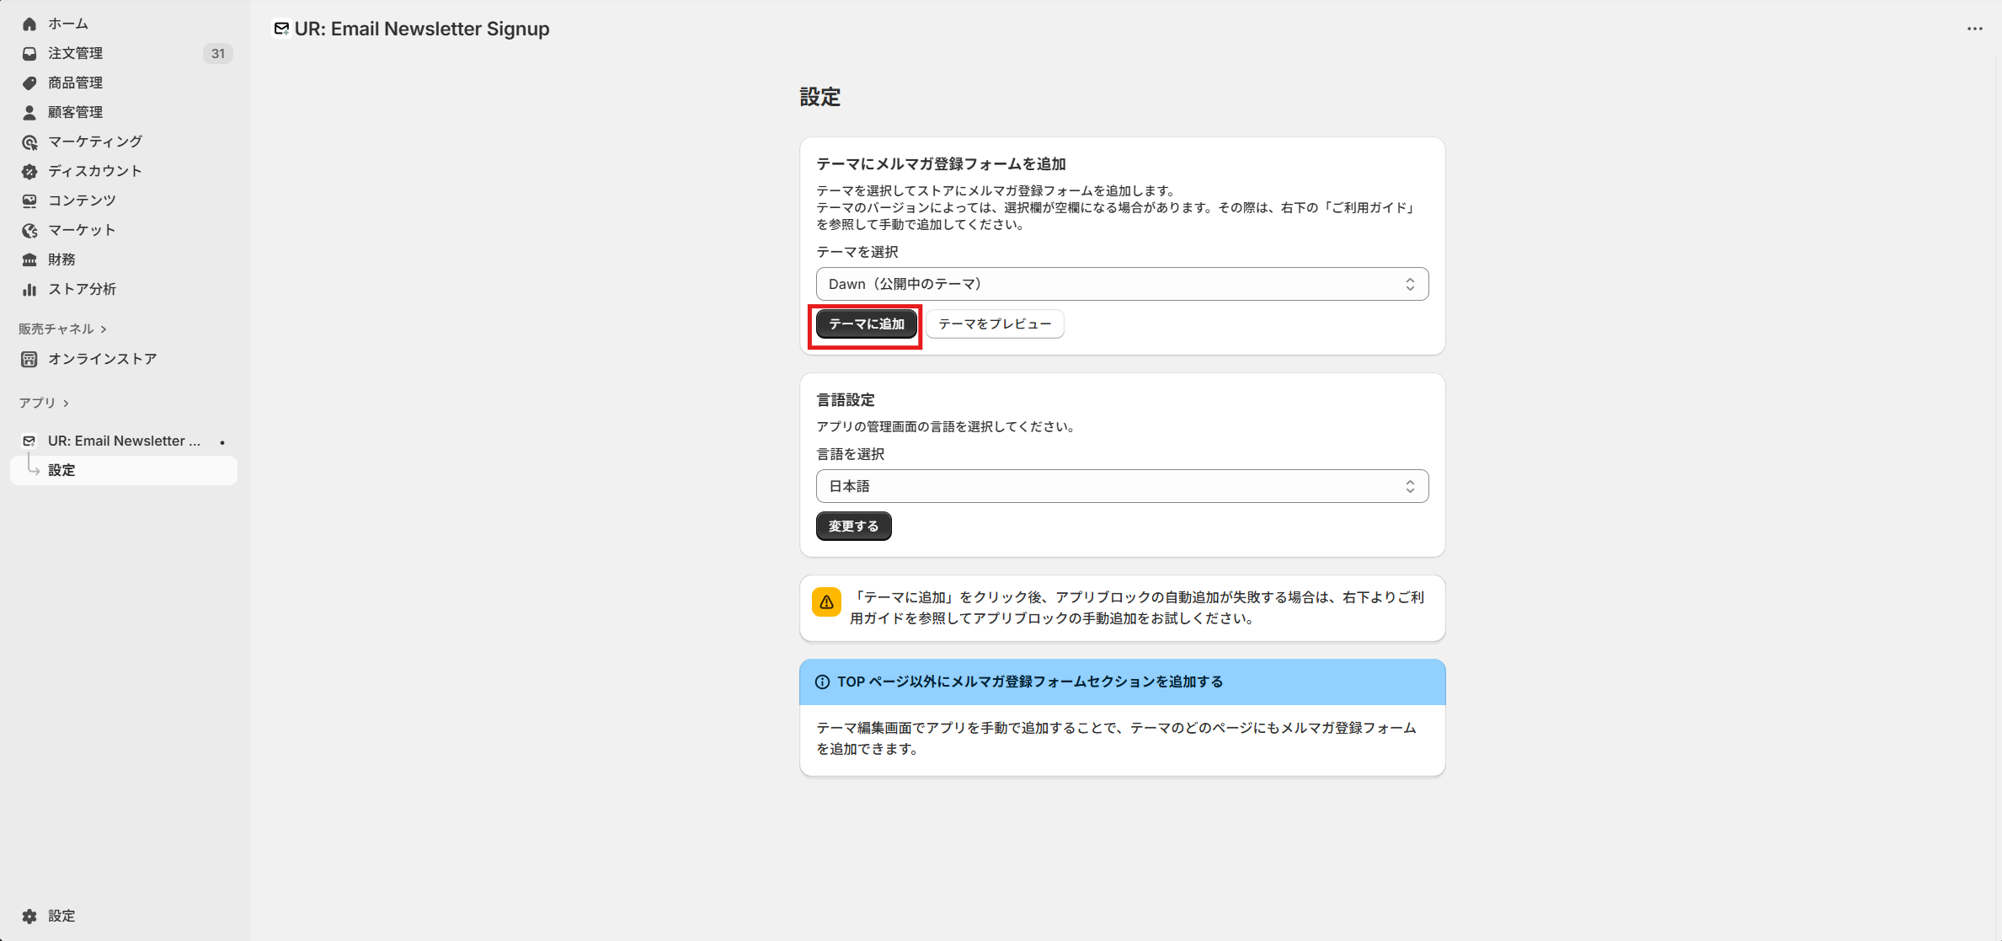Open Orders via inbox icon
The width and height of the screenshot is (2002, 941).
coord(29,53)
